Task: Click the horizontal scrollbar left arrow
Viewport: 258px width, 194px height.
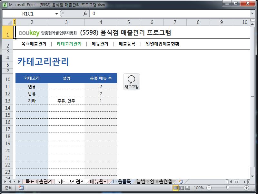Action: tap(231, 182)
